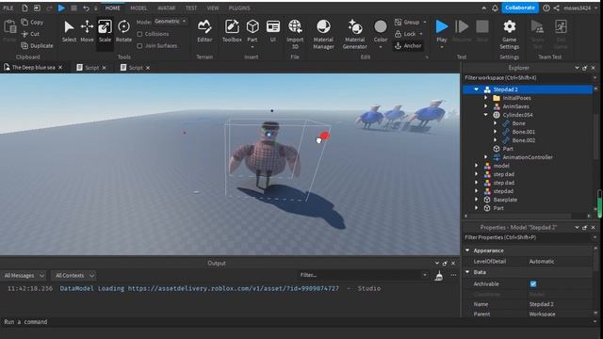Click the Copy button
The width and height of the screenshot is (603, 339).
(x=32, y=23)
